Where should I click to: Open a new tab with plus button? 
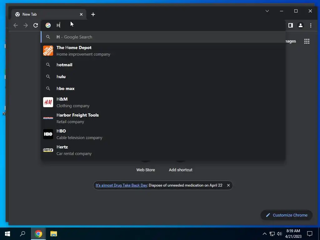pos(93,14)
